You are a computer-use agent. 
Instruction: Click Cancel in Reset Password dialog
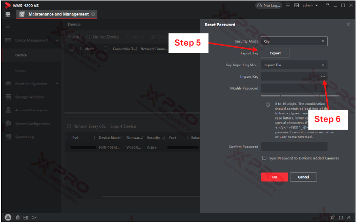(x=303, y=177)
